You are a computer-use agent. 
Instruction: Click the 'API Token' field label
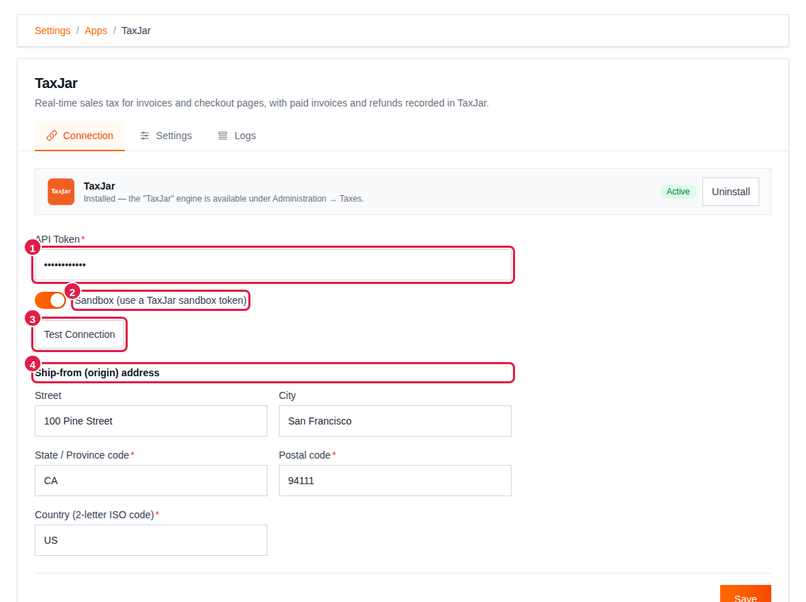(x=57, y=239)
